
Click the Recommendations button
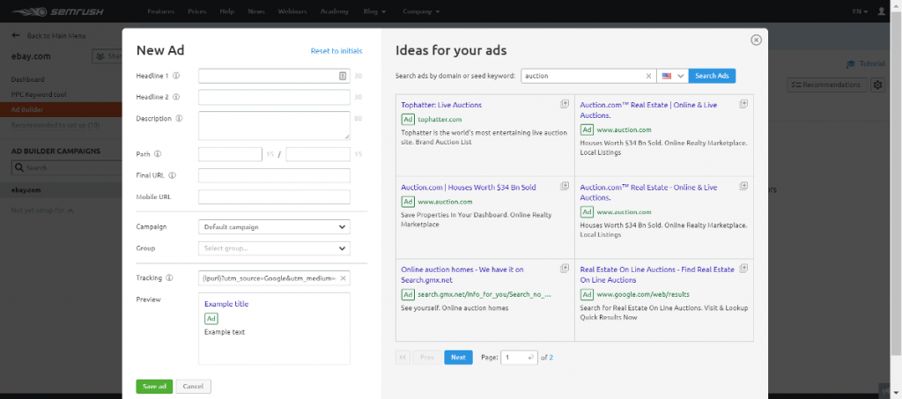tap(827, 85)
